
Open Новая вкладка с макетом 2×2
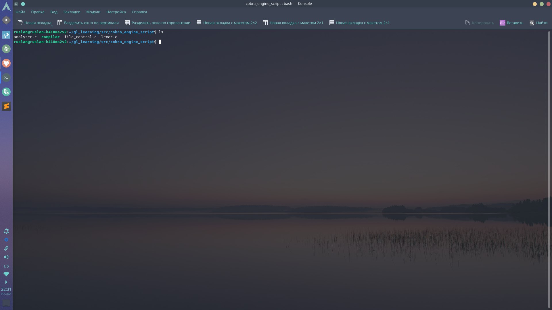[227, 23]
